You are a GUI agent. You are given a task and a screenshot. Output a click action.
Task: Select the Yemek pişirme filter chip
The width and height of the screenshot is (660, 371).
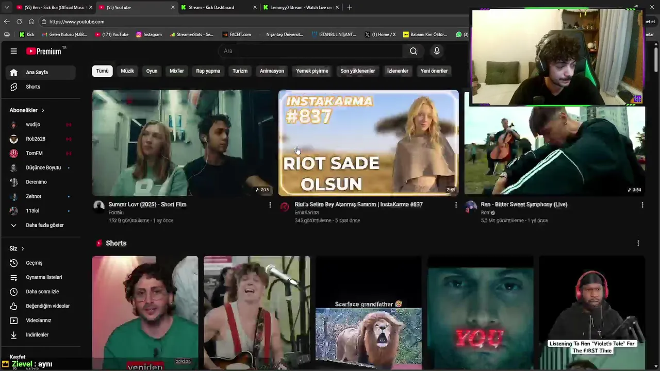point(312,71)
